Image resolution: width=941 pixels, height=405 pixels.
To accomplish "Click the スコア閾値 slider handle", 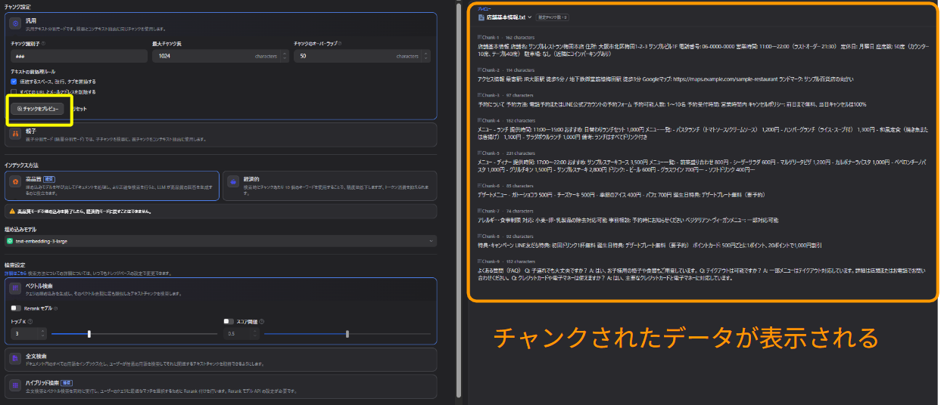I will (x=347, y=333).
